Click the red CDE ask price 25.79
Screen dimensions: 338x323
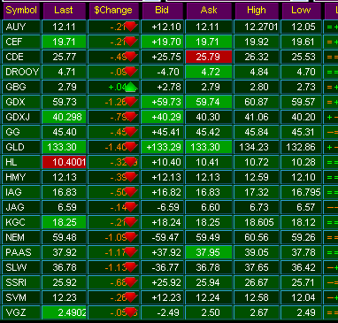tap(209, 57)
